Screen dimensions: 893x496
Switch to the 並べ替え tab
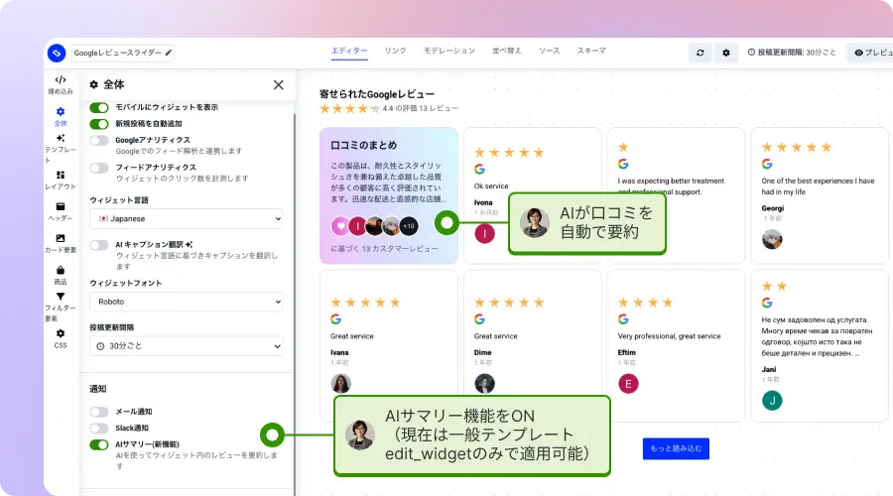click(x=507, y=51)
